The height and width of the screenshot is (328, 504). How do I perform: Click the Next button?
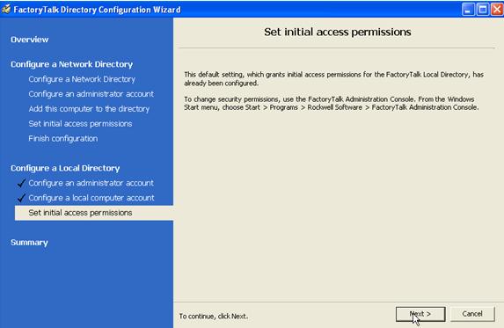420,314
